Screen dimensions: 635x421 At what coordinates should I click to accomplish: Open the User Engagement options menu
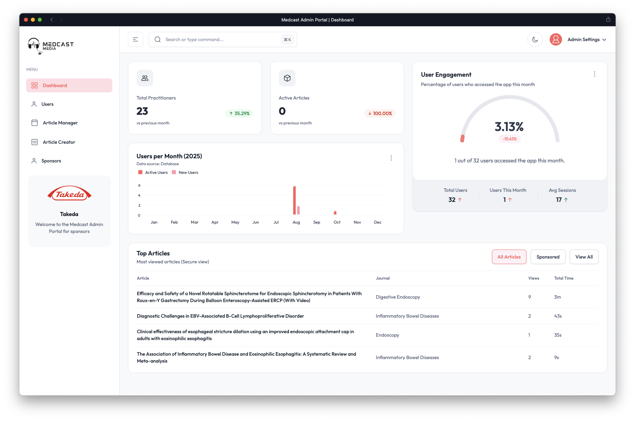(x=595, y=74)
